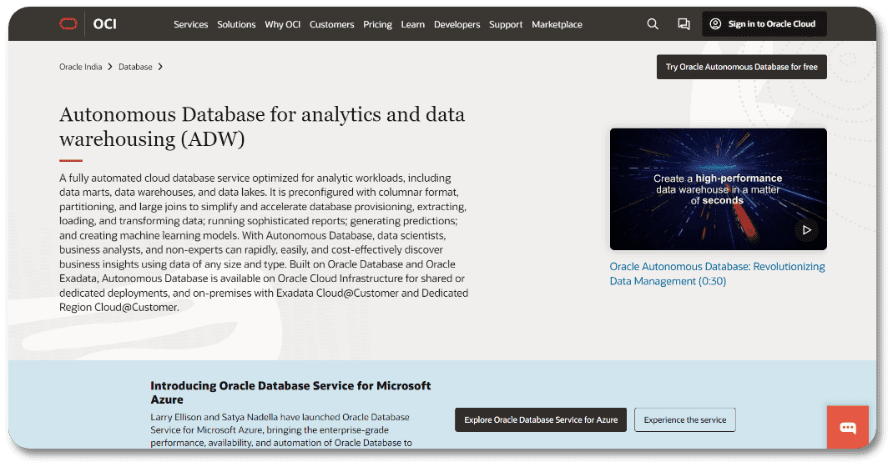
Task: Open the contact chat icon in header
Action: [x=684, y=24]
